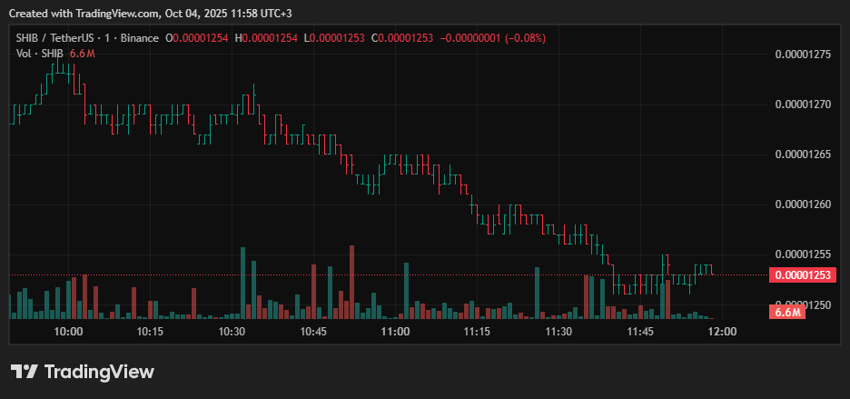
Task: Click the tallest red volume bar
Action: click(x=351, y=282)
